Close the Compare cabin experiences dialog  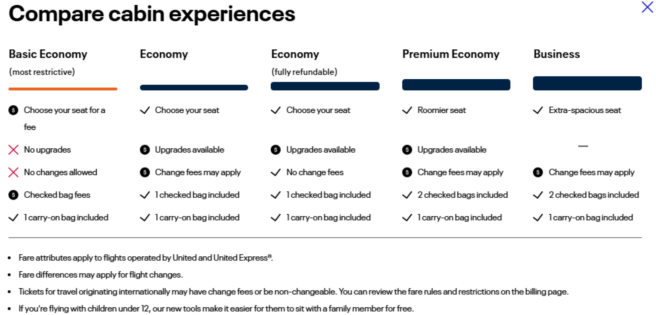coord(647,7)
